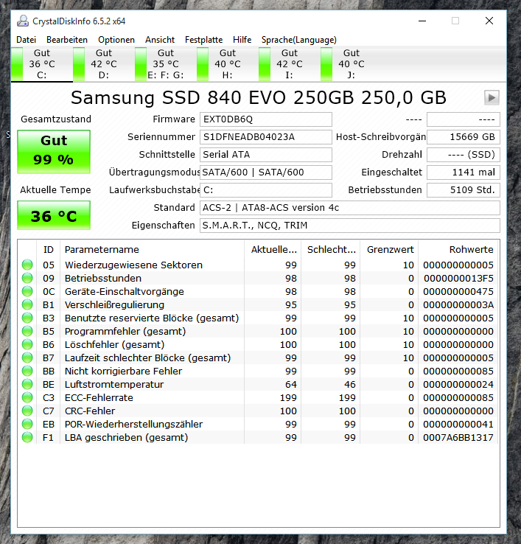Click raw value 00000000003A

458,304
